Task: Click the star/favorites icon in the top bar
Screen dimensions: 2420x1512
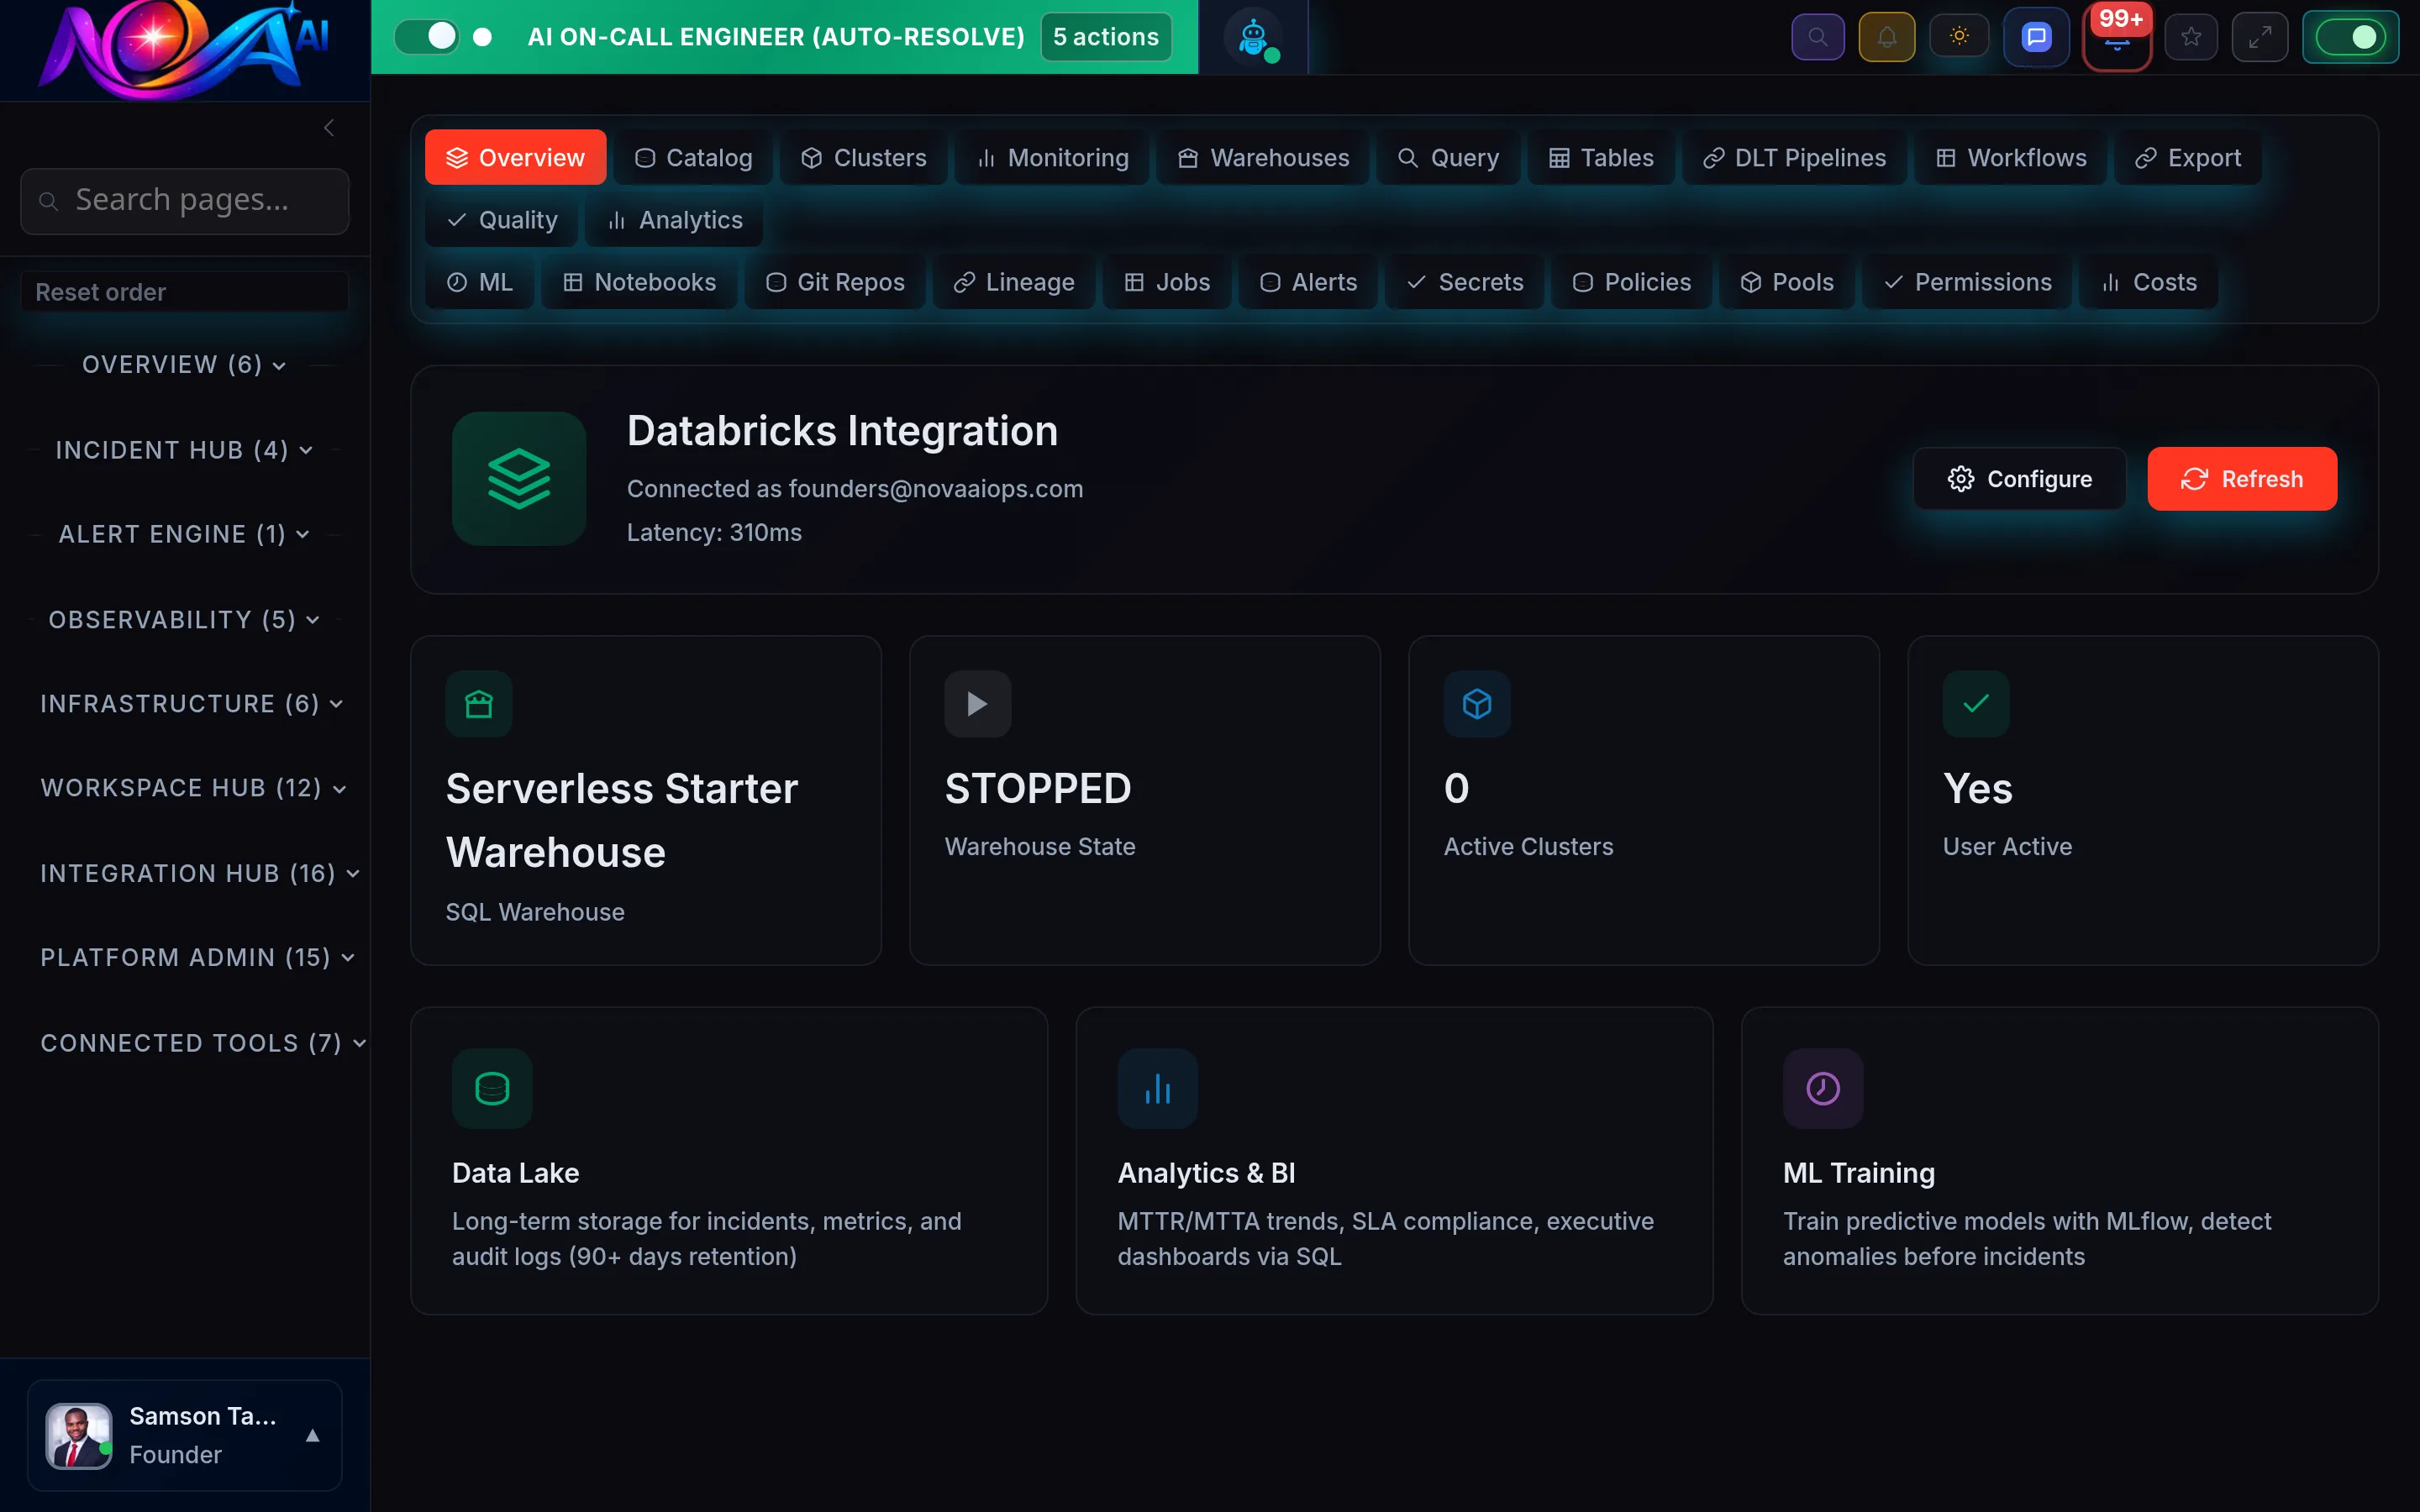Action: [2191, 36]
